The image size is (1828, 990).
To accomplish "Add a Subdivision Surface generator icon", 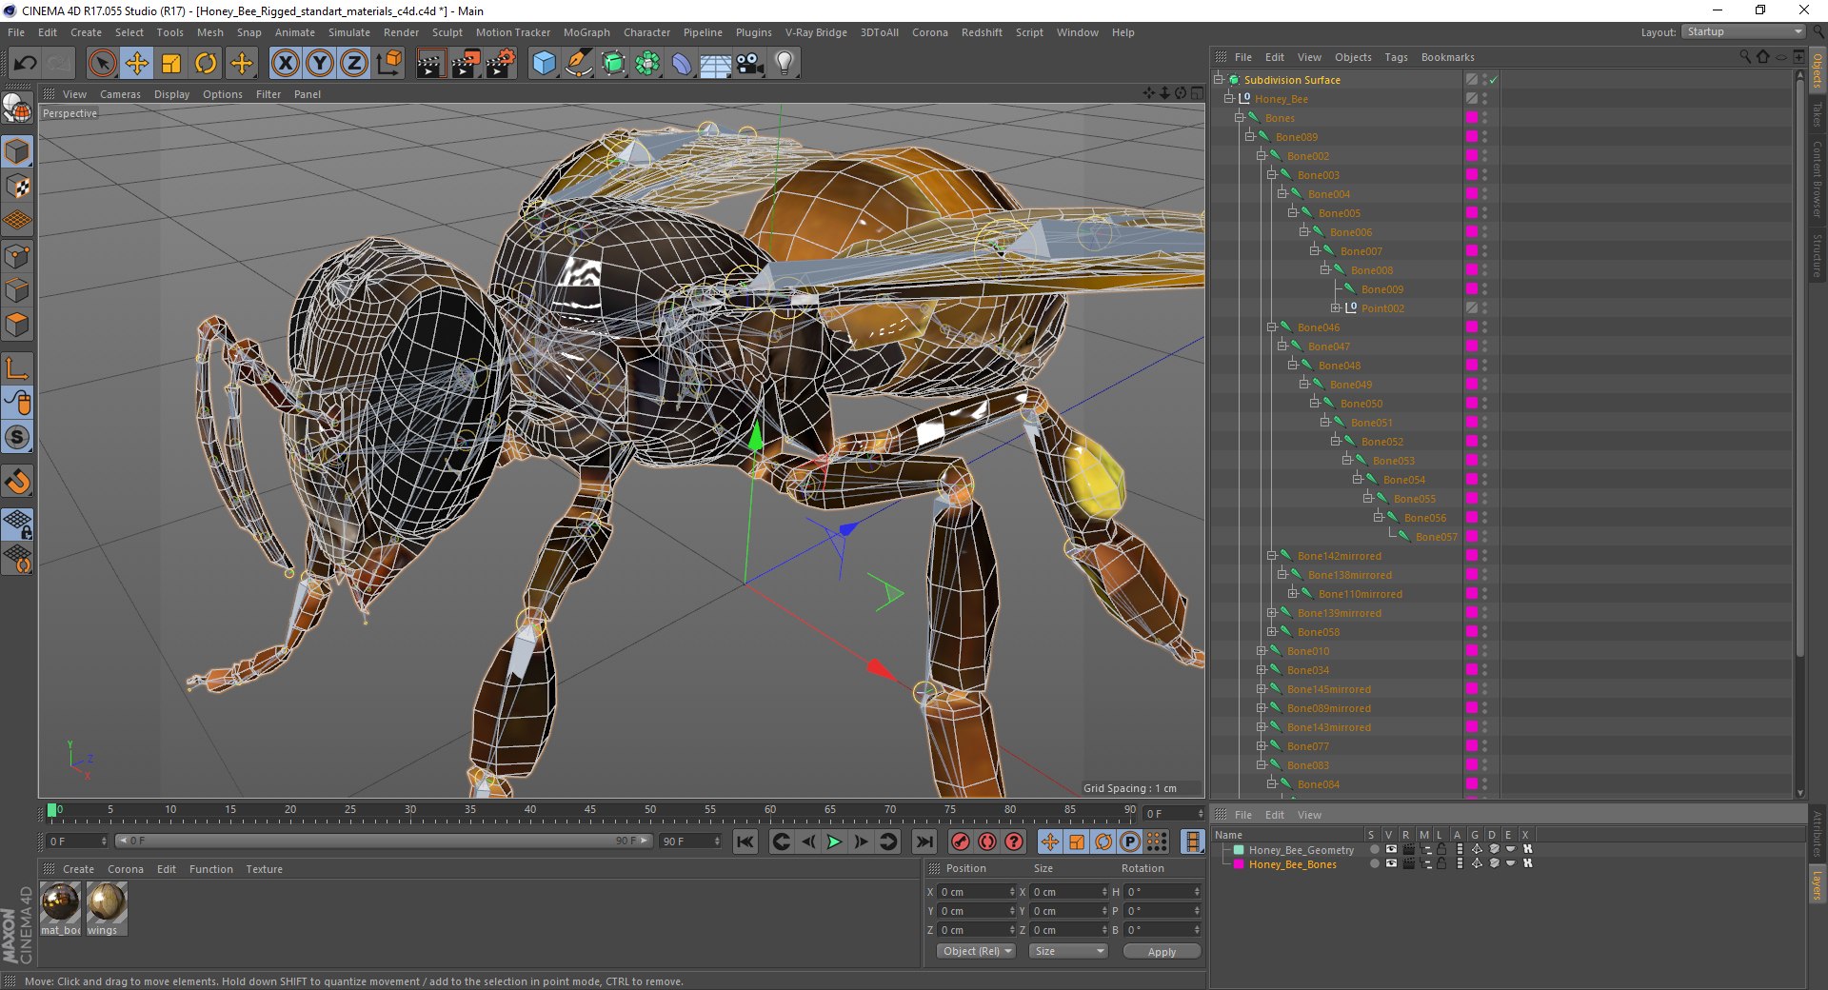I will [613, 64].
